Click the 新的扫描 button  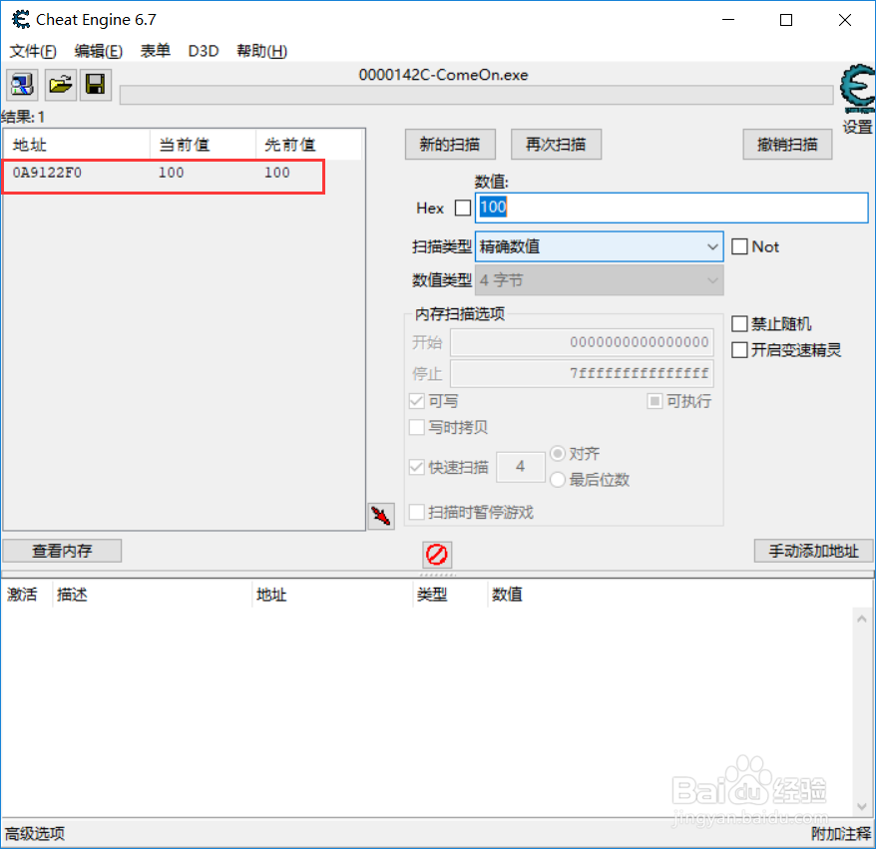click(x=450, y=144)
